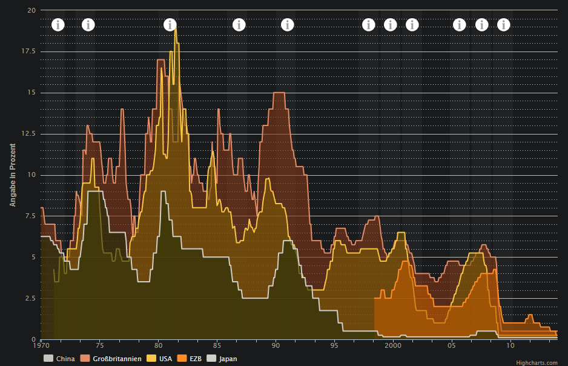Screen dimensions: 568x366
Task: Select the x-axis label 2000
Action: 393,345
